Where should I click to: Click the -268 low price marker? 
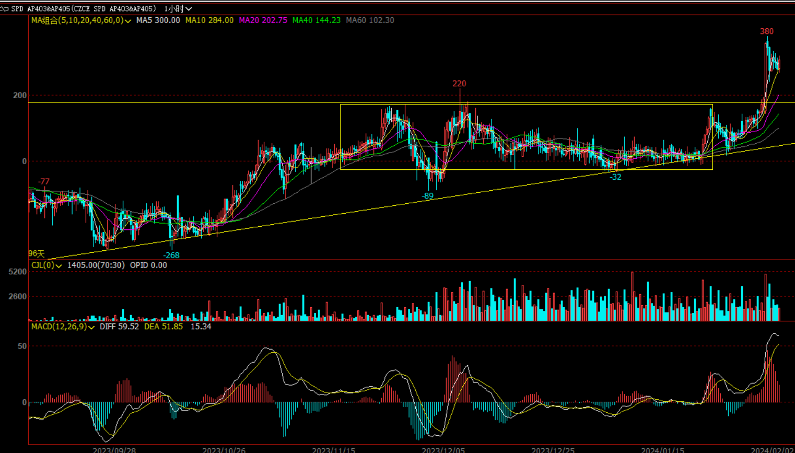[171, 255]
